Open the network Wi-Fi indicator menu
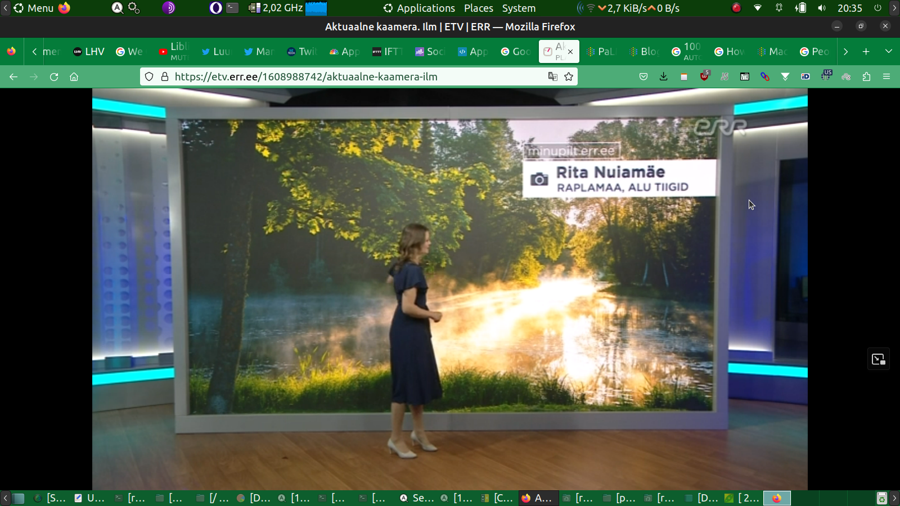The width and height of the screenshot is (900, 506). 758,8
